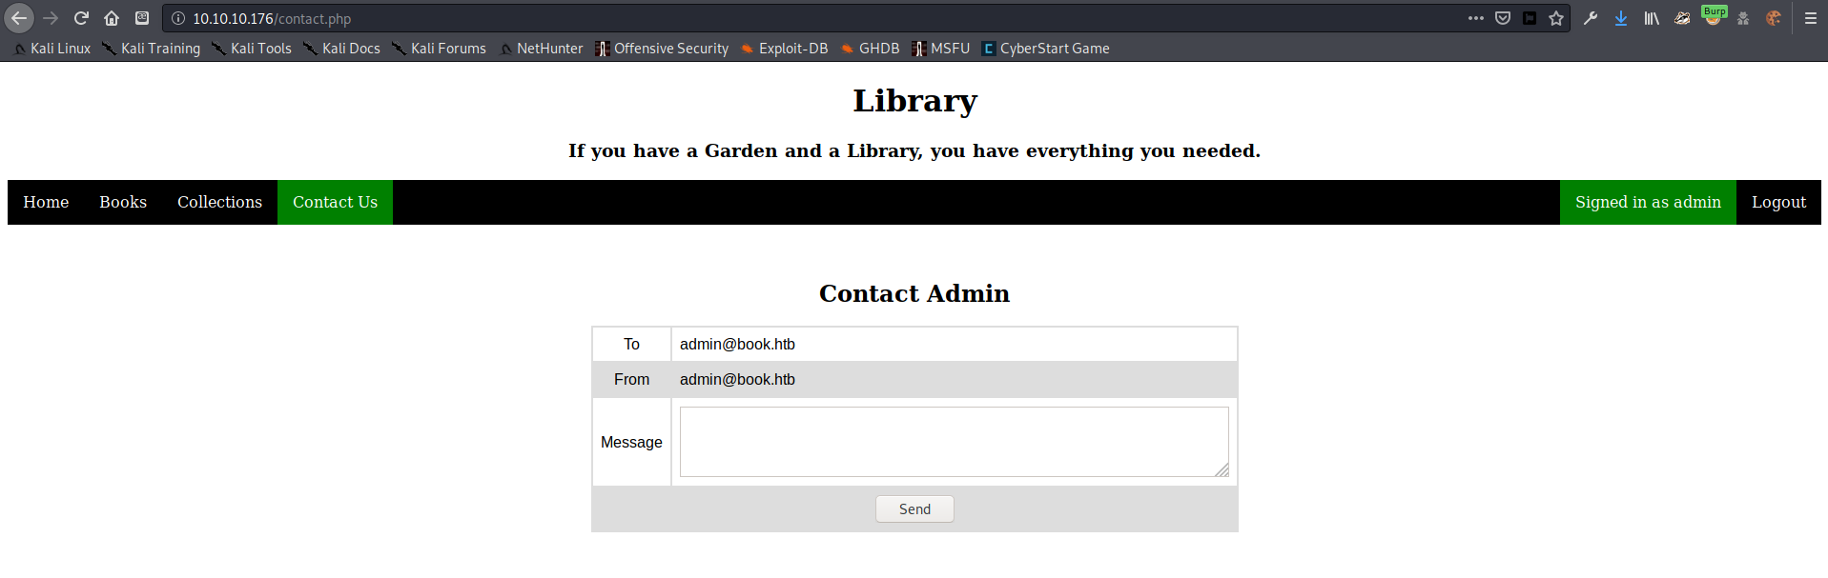Viewport: 1828px width, 578px height.
Task: Click inside the Message text area
Action: (954, 442)
